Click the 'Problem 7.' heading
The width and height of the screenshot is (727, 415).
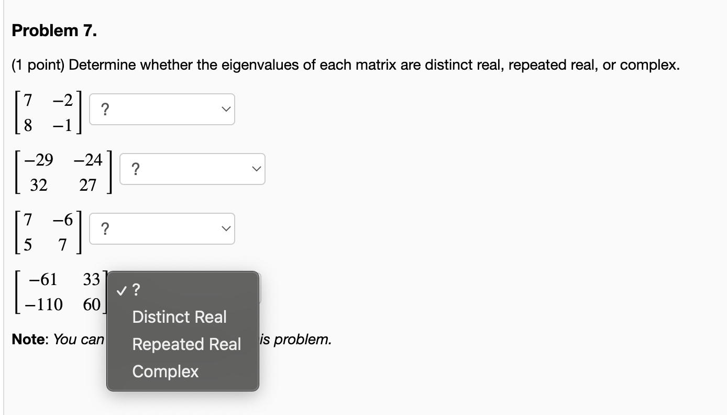54,30
